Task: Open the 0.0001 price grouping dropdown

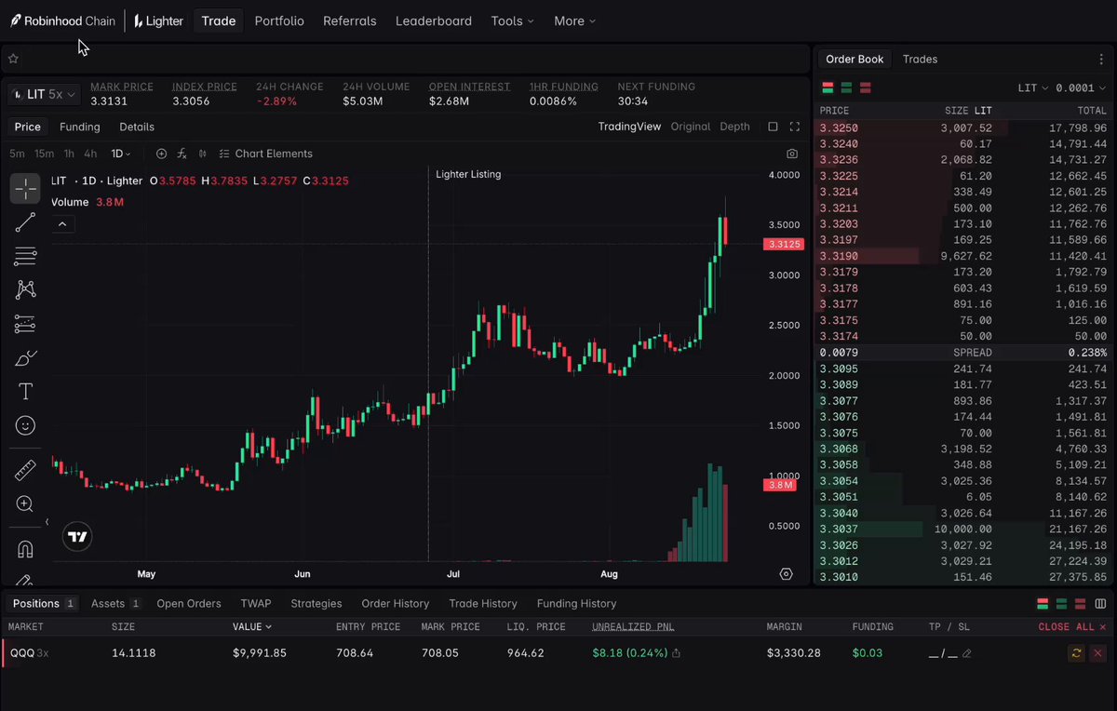Action: click(x=1083, y=88)
